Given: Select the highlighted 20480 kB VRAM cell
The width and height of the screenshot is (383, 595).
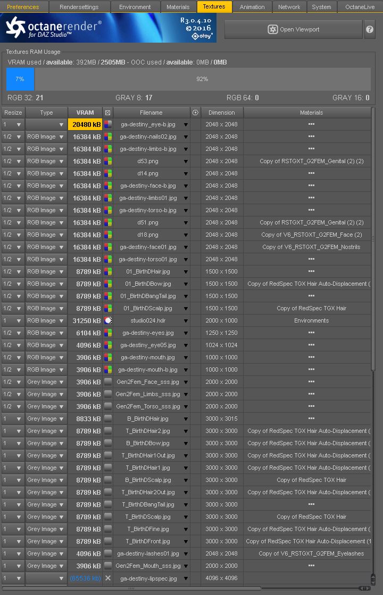Looking at the screenshot, I should [x=85, y=124].
